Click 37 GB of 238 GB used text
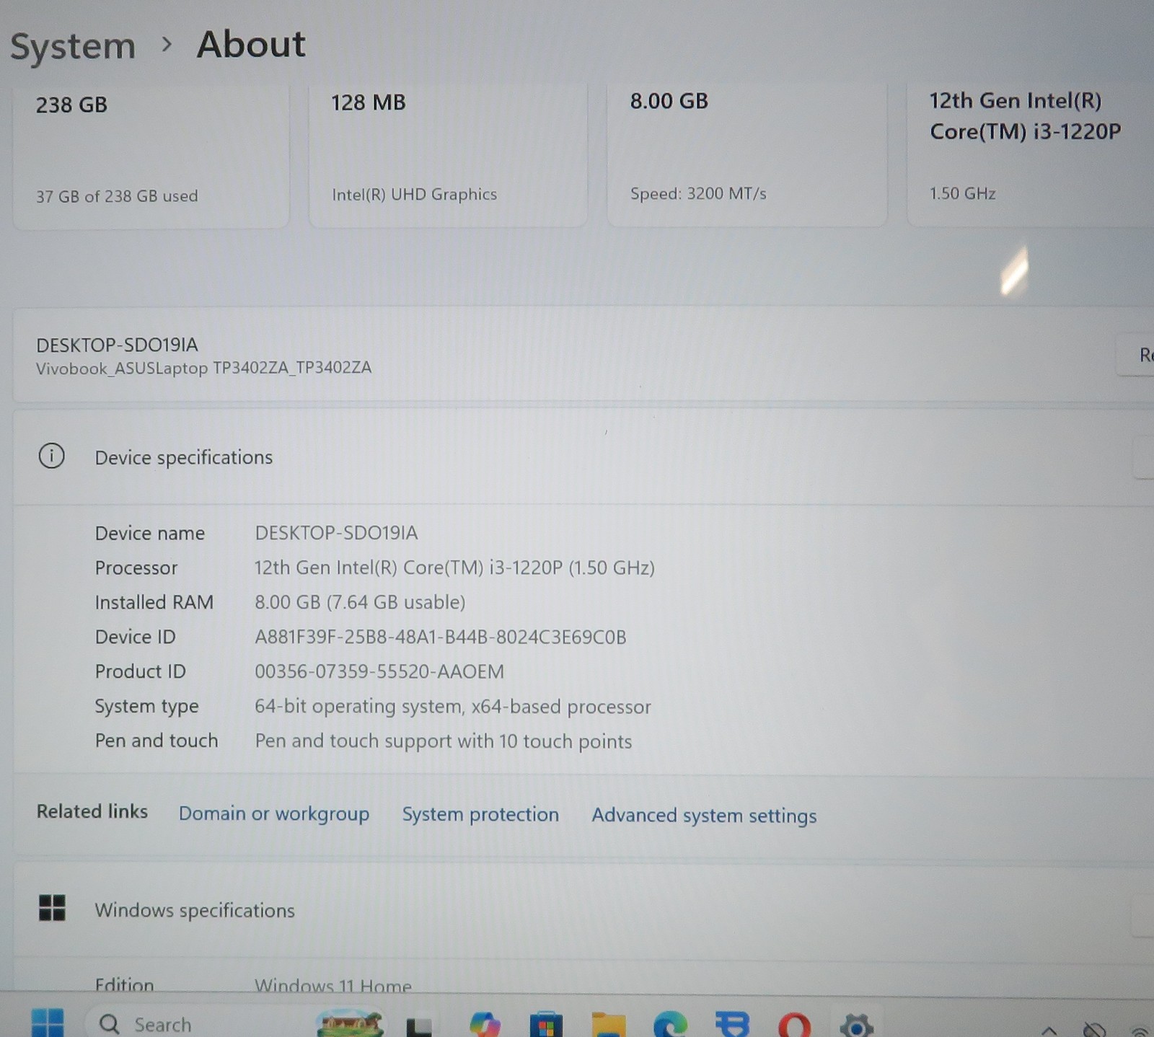The image size is (1154, 1037). 117,196
